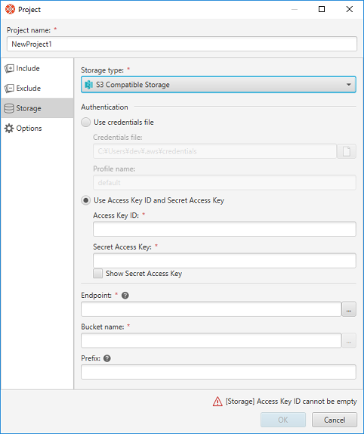Expand the Storage type dropdown arrow
Viewport: 364px width, 434px height.
pyautogui.click(x=349, y=85)
